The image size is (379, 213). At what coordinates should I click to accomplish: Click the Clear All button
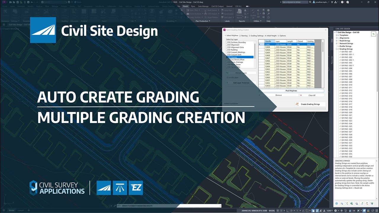point(312,95)
